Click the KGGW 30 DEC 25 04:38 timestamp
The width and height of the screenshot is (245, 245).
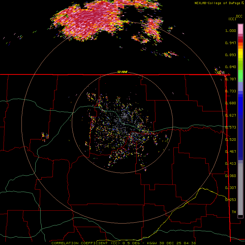171,243
